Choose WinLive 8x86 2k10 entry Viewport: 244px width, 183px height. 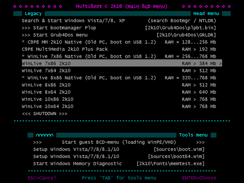[x=119, y=85]
